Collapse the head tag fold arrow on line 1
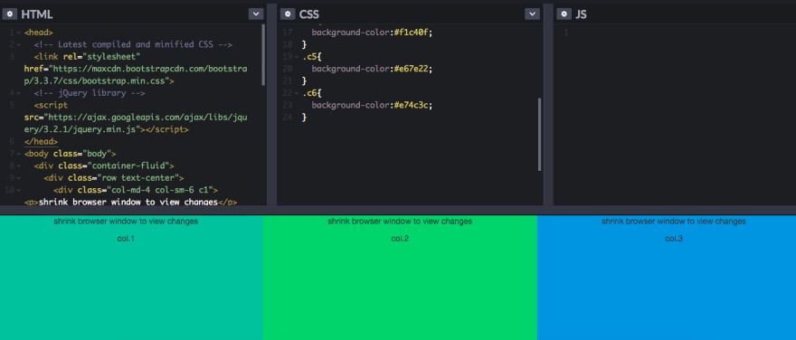Viewport: 796px width, 340px height. 19,33
